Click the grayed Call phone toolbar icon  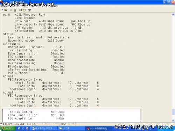[11, 10]
